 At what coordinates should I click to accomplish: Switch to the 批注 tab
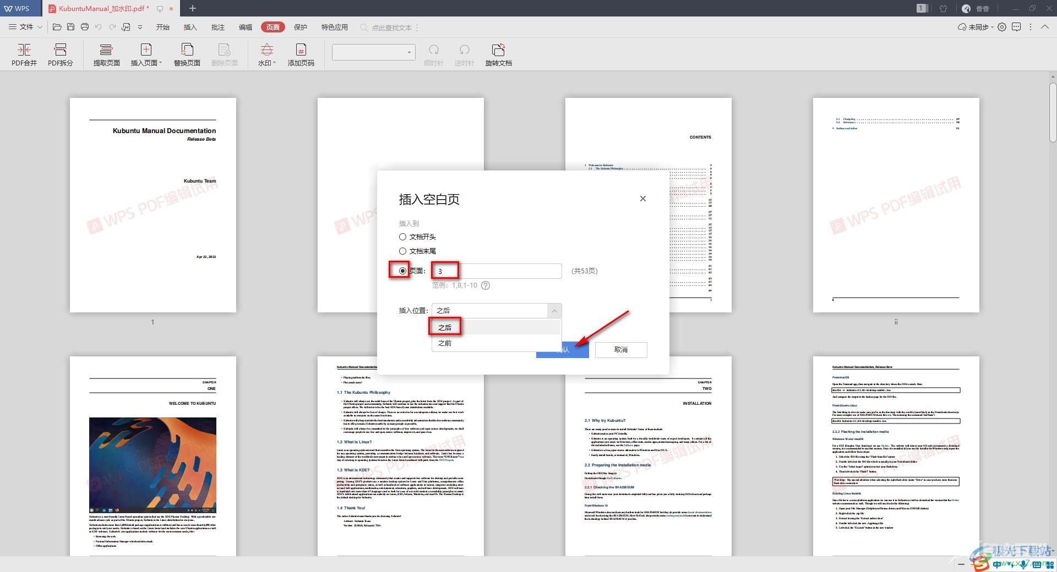pyautogui.click(x=218, y=27)
